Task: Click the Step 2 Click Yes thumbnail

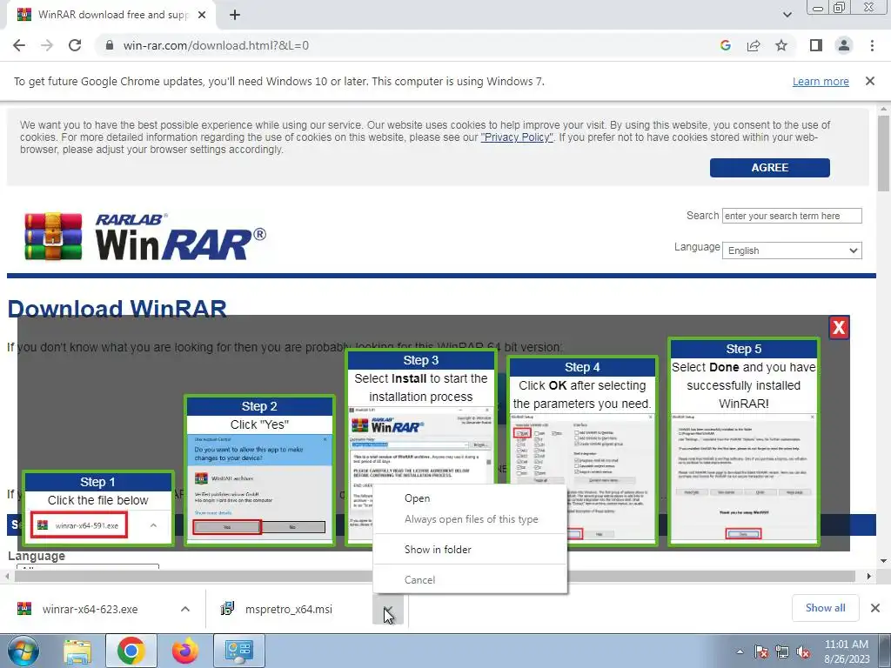Action: click(x=259, y=471)
